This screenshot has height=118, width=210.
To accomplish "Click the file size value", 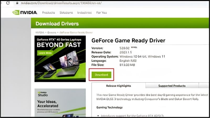I will [x=127, y=65].
